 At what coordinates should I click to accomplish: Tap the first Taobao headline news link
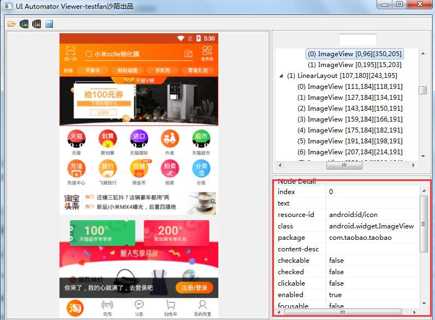133,197
